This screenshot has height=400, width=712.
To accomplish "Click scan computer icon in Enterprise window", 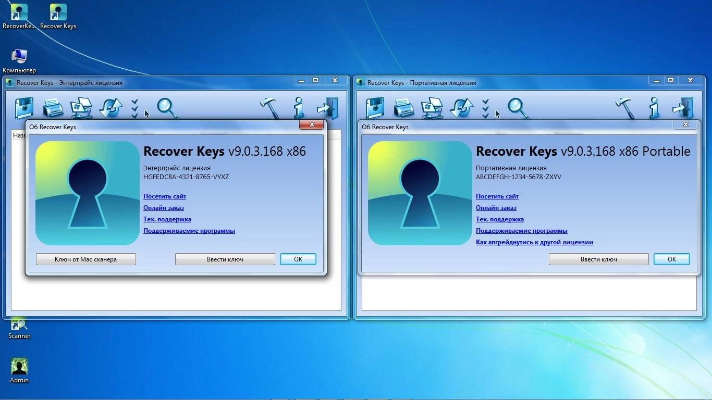I will (x=81, y=108).
